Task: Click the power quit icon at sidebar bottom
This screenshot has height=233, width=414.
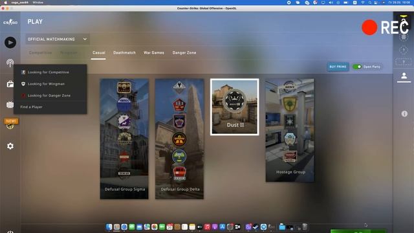Action: 10,232
